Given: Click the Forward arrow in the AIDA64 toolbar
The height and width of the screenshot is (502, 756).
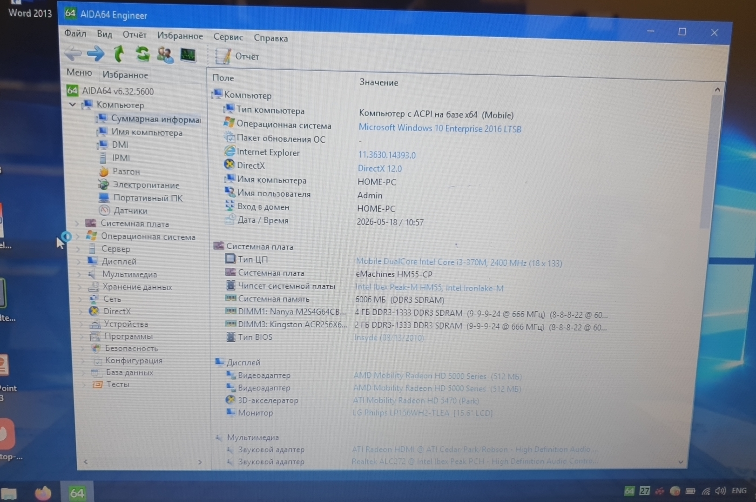Looking at the screenshot, I should pos(96,53).
